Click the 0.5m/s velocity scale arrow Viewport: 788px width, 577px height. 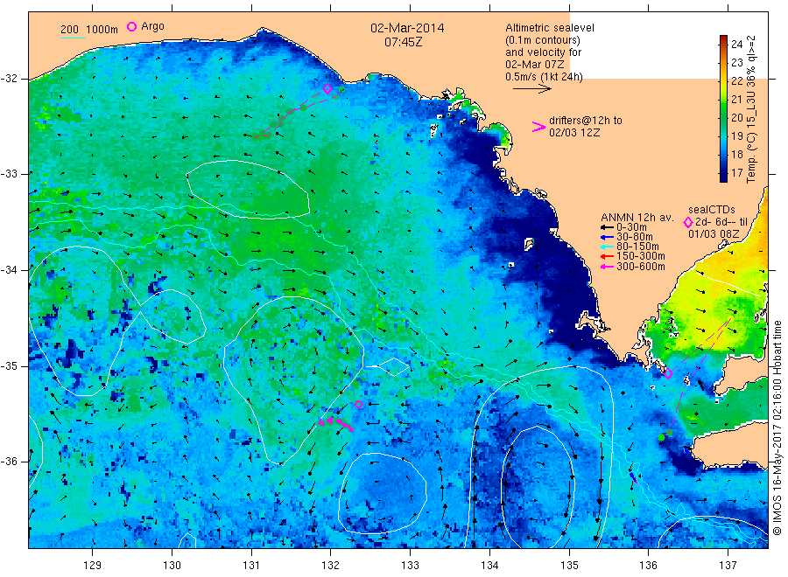point(532,89)
